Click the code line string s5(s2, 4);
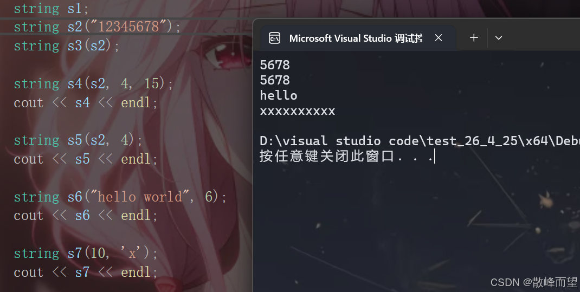The image size is (580, 292). 78,140
